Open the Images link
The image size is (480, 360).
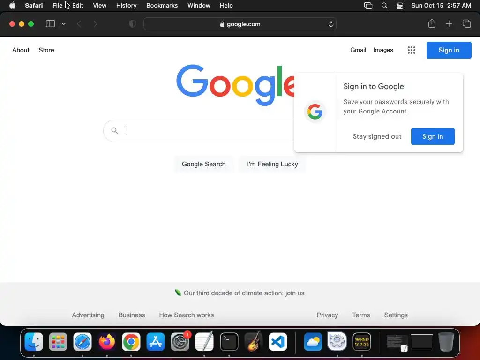point(383,50)
